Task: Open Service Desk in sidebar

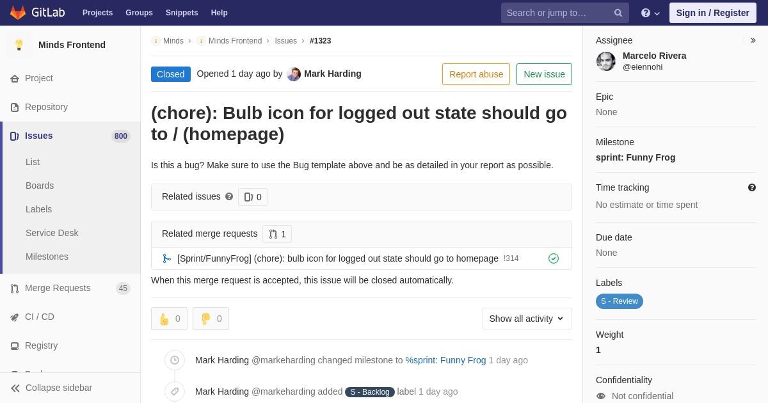Action: 52,233
